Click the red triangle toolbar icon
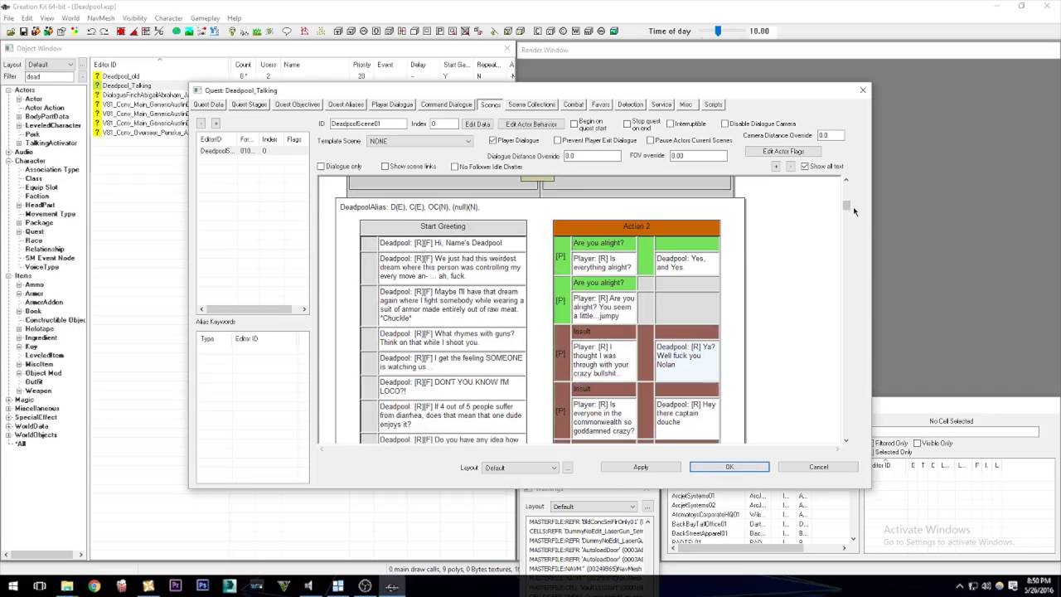 pos(133,32)
